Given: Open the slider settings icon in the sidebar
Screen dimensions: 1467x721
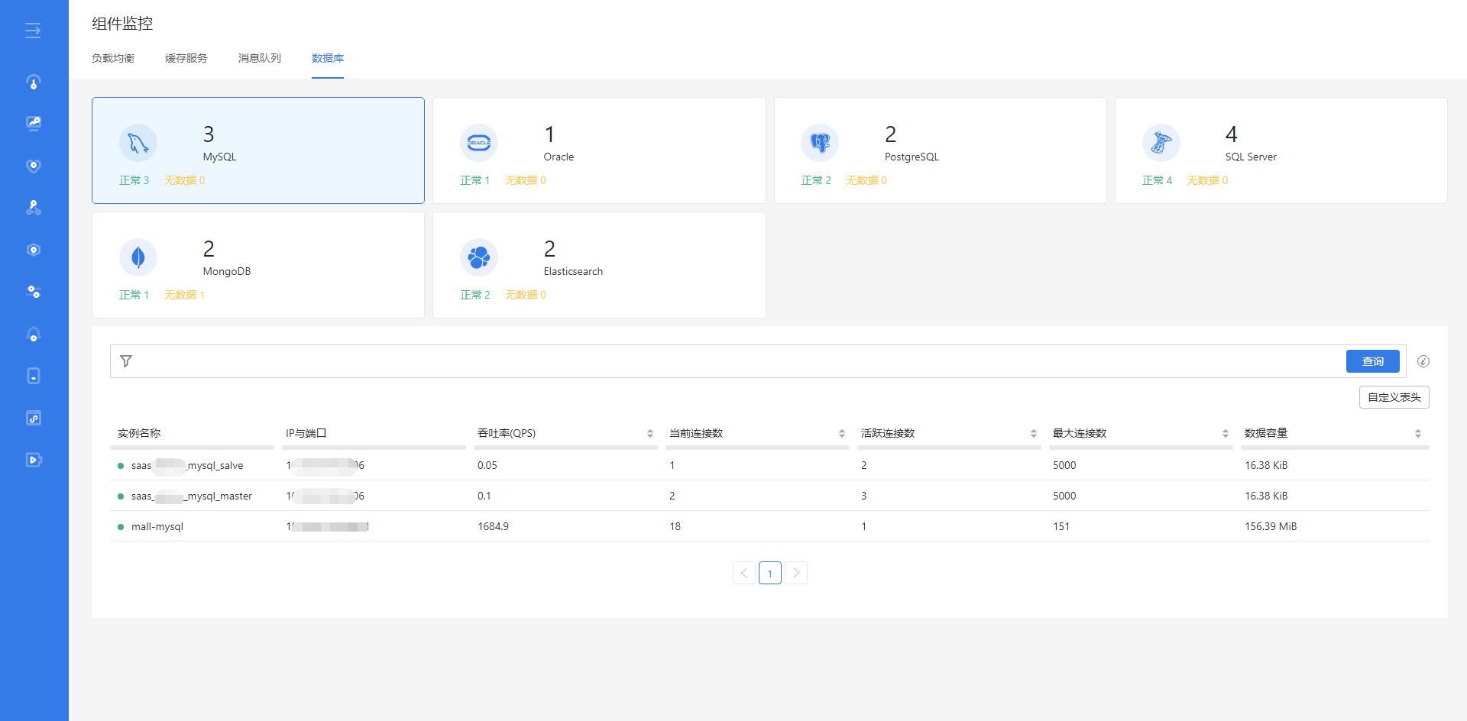Looking at the screenshot, I should 34,292.
